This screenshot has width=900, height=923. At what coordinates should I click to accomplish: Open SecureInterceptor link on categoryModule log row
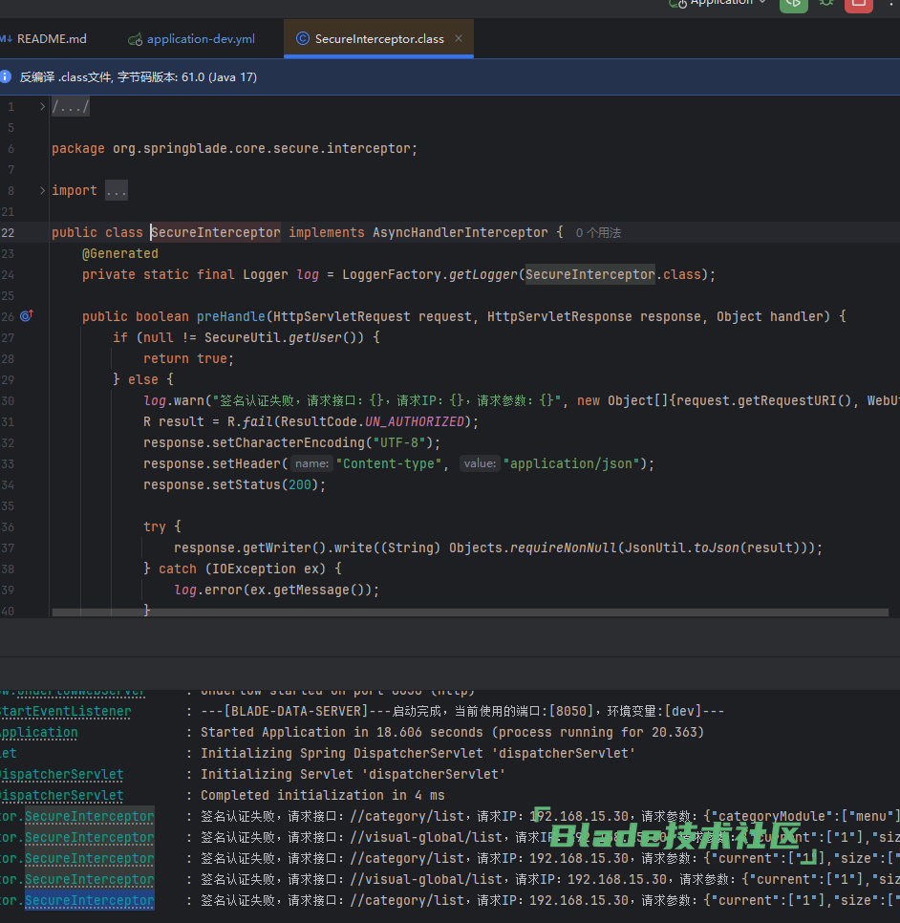tap(90, 816)
